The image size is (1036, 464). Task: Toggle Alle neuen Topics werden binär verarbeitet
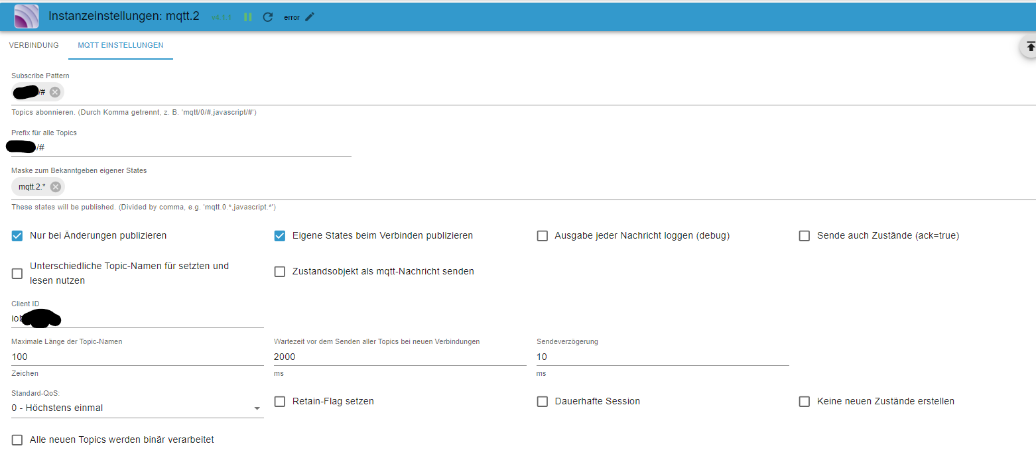[x=17, y=439]
